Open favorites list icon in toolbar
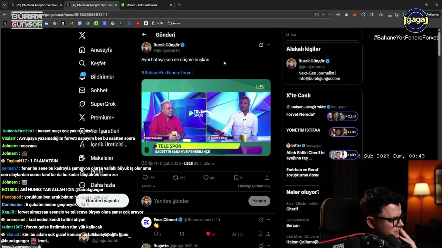The image size is (442, 248). 381,14
